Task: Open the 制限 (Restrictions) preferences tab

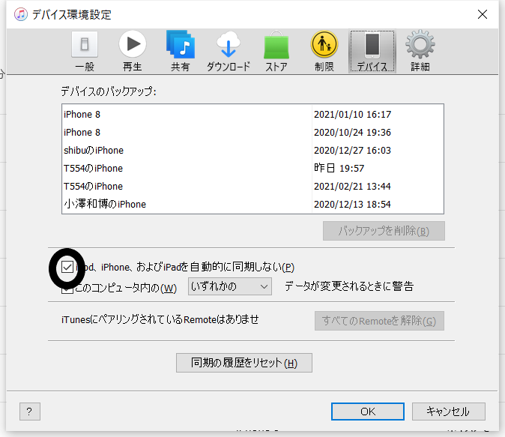Action: (324, 52)
